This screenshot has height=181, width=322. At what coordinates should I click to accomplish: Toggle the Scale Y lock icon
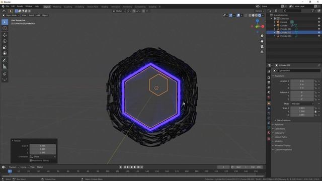315,112
